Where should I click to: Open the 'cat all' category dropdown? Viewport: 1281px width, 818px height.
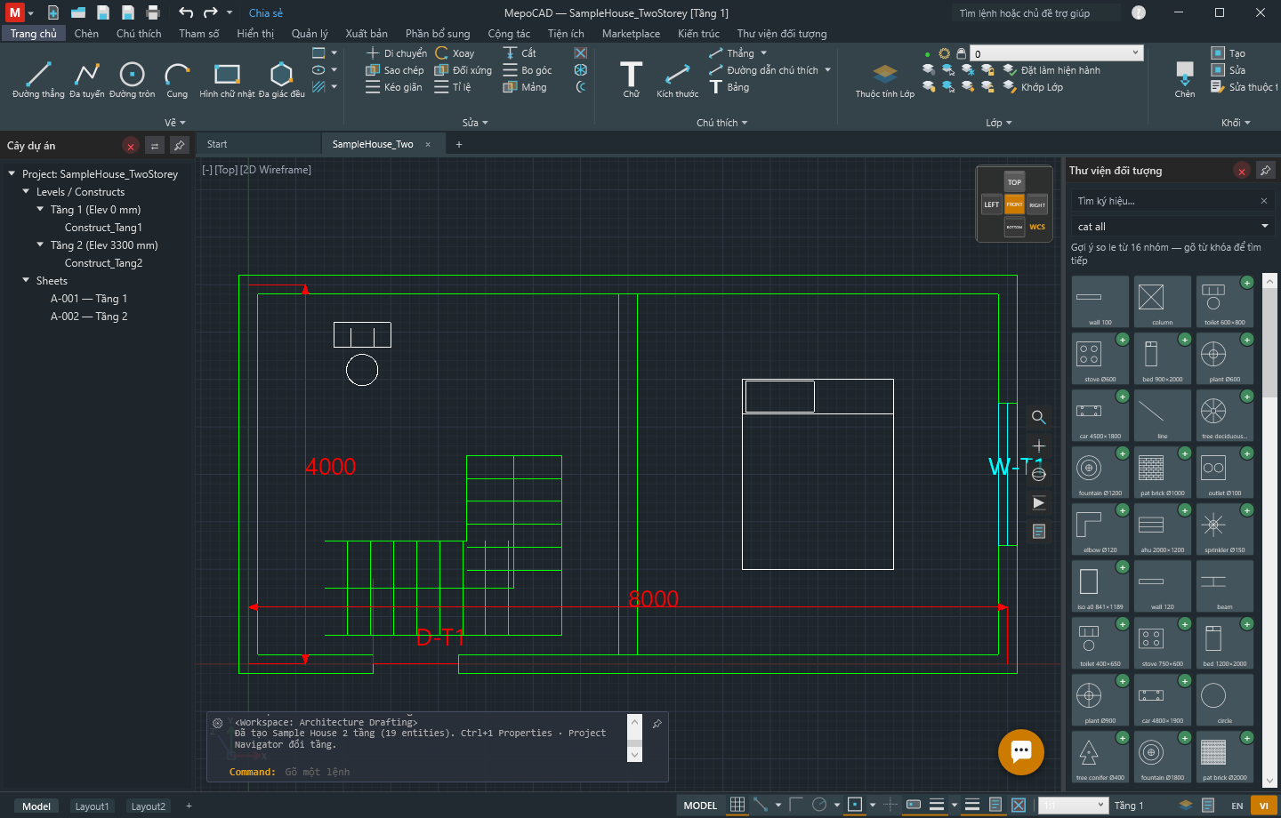(x=1172, y=227)
